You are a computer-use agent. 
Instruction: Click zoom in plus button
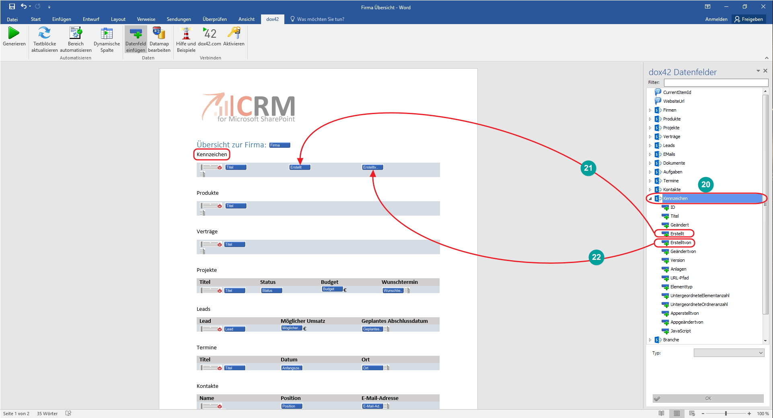[749, 414]
